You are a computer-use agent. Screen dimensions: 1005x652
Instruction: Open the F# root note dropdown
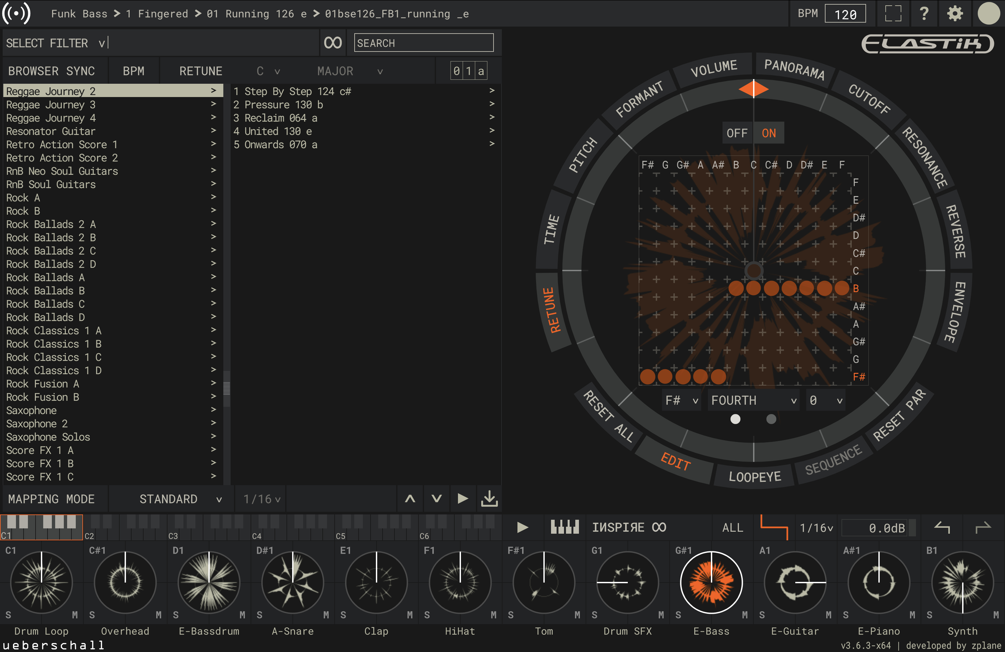(x=681, y=400)
